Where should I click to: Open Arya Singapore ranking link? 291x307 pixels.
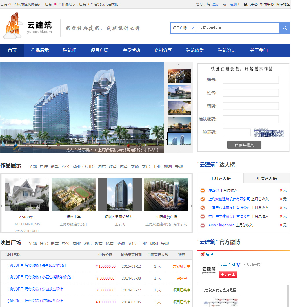pos(221,225)
